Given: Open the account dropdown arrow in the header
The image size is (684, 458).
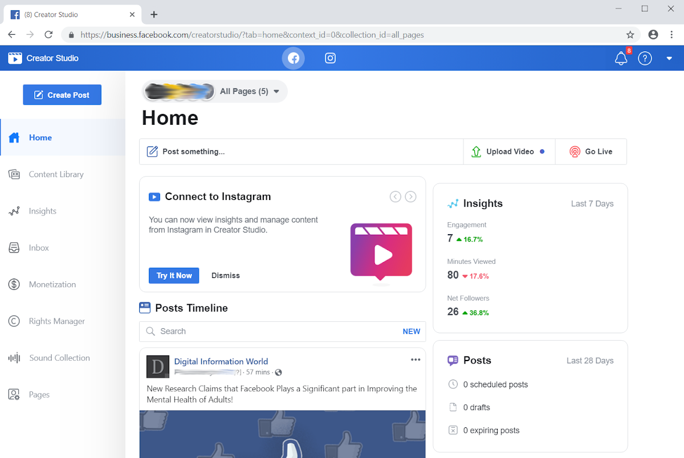Looking at the screenshot, I should pos(669,58).
